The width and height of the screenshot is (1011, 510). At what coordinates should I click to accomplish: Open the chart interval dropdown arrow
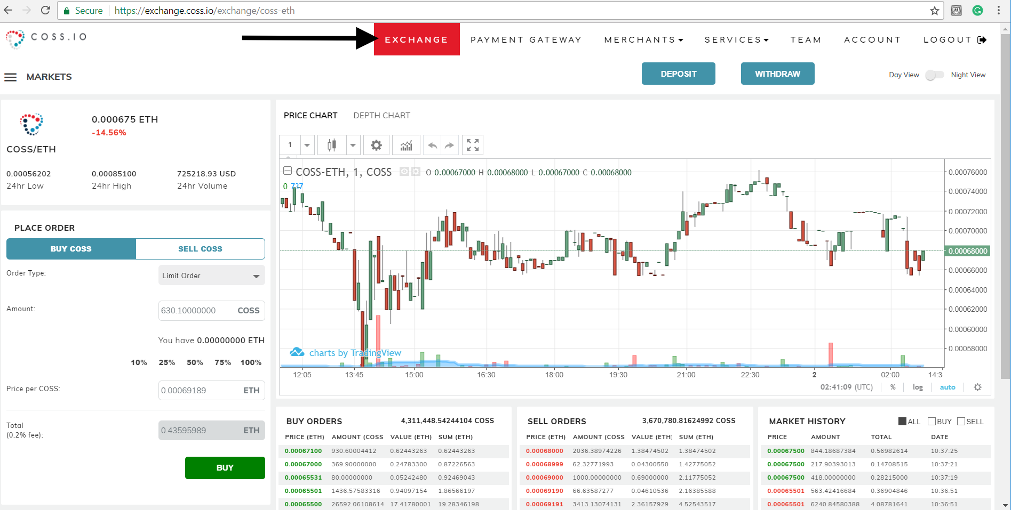click(x=307, y=145)
